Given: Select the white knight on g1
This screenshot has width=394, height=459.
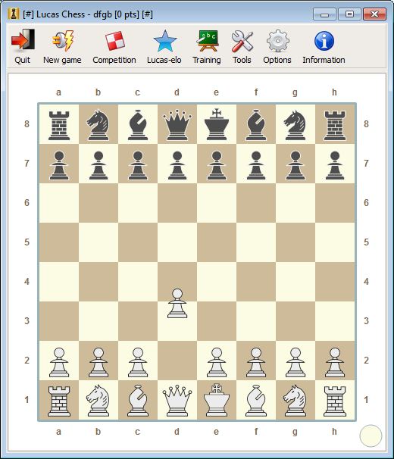Looking at the screenshot, I should click(295, 400).
